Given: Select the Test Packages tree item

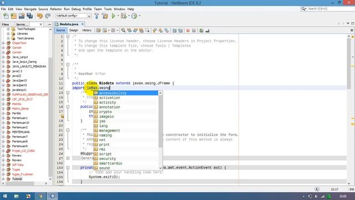Looking at the screenshot, I should click(26, 29).
